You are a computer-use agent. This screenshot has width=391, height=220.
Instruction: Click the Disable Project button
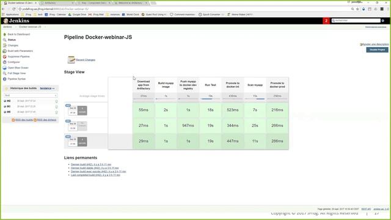click(377, 50)
